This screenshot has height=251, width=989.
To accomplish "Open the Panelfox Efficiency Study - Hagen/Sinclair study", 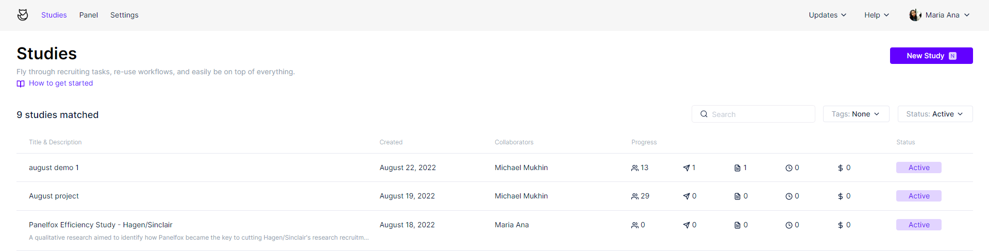I will pyautogui.click(x=100, y=225).
